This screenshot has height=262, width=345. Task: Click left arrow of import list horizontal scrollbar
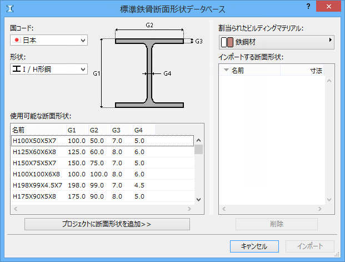224,209
